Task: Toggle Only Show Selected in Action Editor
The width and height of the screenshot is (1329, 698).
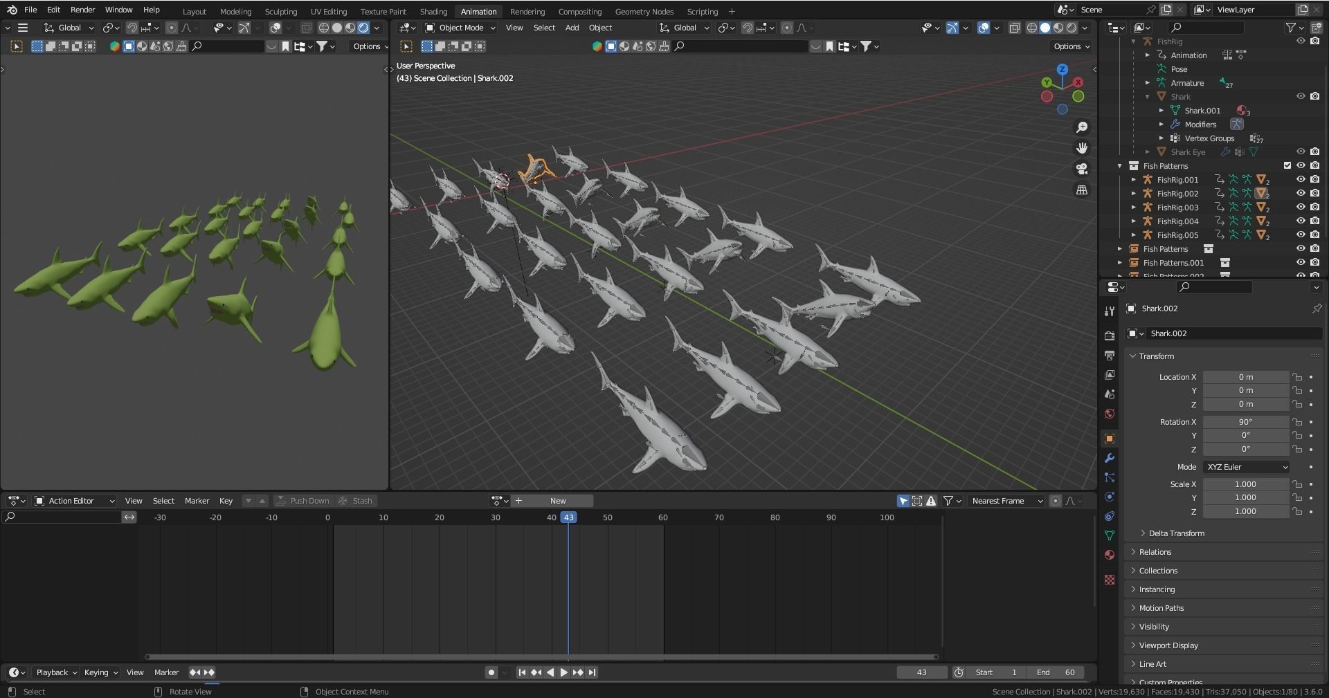Action: click(903, 501)
